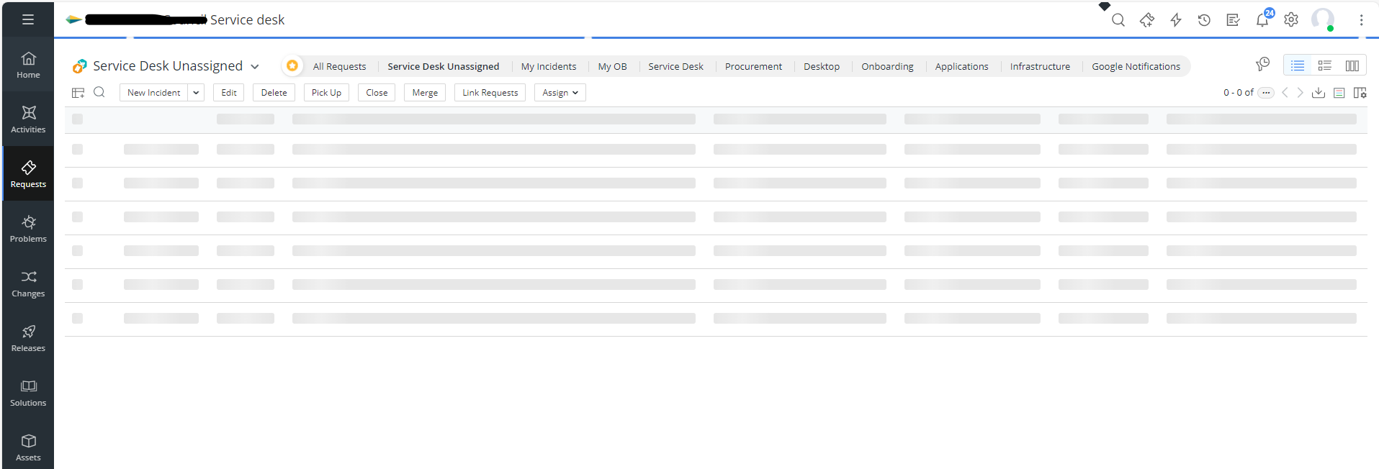This screenshot has width=1379, height=469.
Task: Open Assets module in sidebar
Action: [x=28, y=447]
